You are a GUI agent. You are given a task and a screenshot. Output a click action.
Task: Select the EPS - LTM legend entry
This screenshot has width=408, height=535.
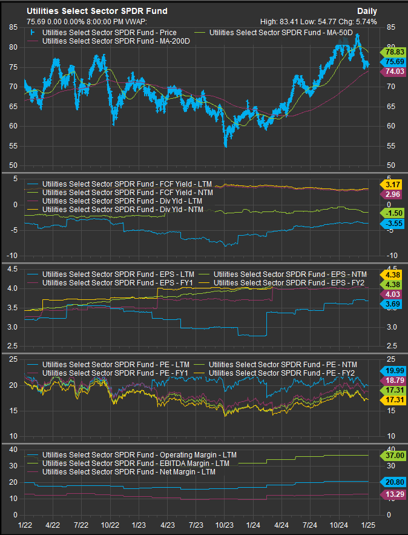(x=111, y=274)
